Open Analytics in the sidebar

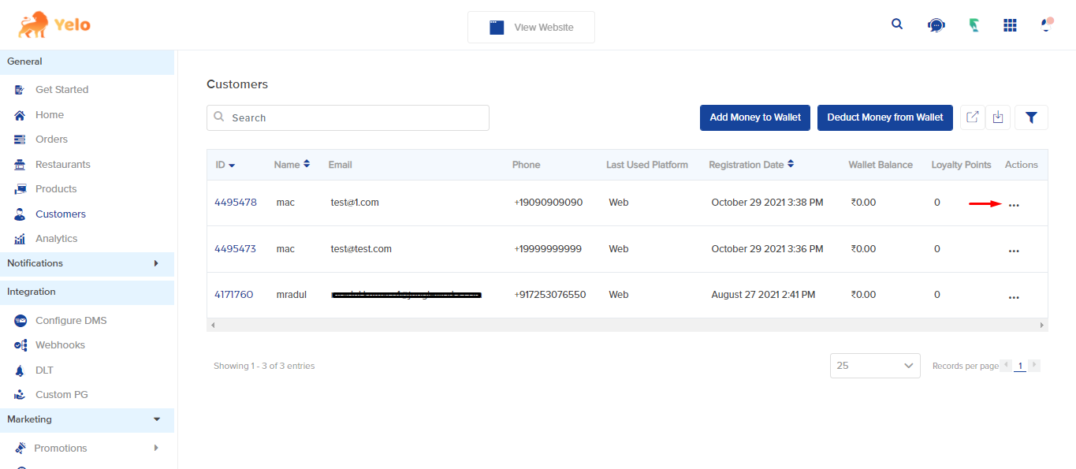[56, 239]
